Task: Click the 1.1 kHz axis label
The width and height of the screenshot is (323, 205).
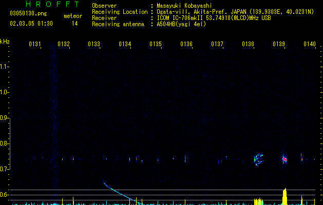Action: (5, 67)
